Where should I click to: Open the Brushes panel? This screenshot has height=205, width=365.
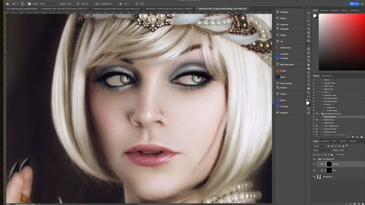pos(282,88)
